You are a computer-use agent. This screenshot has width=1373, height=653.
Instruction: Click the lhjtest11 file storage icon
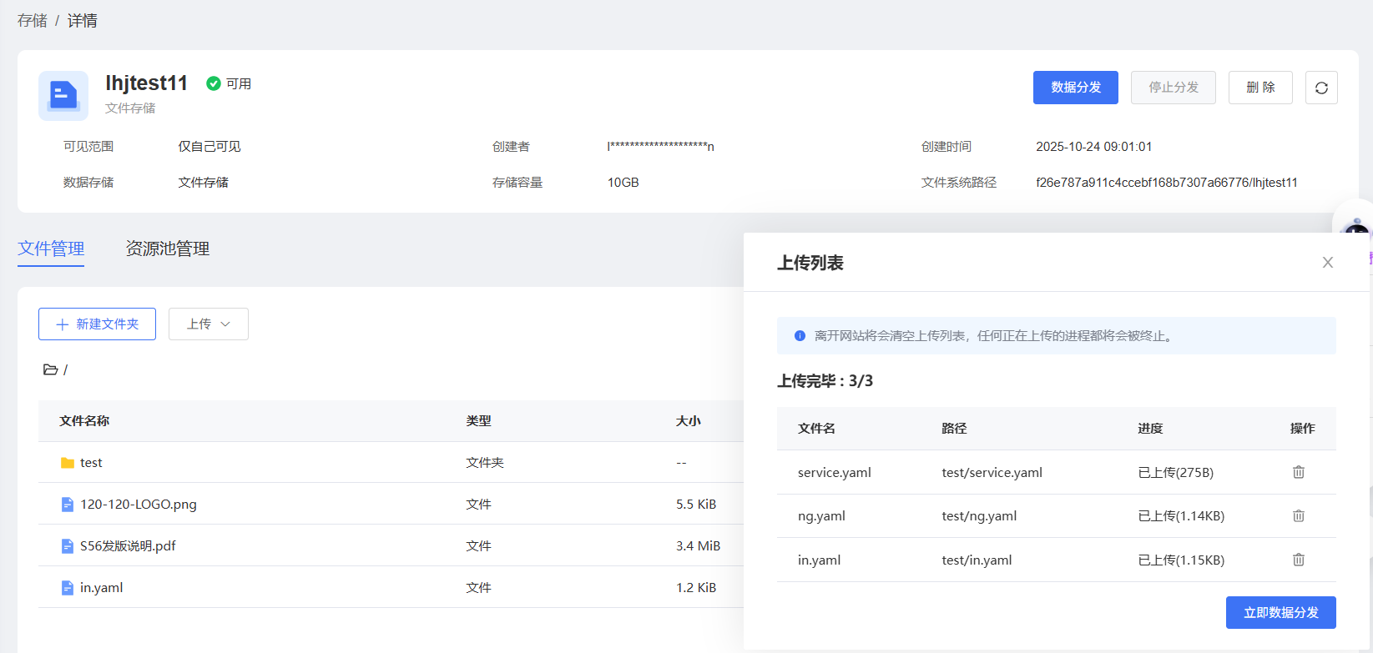[63, 95]
